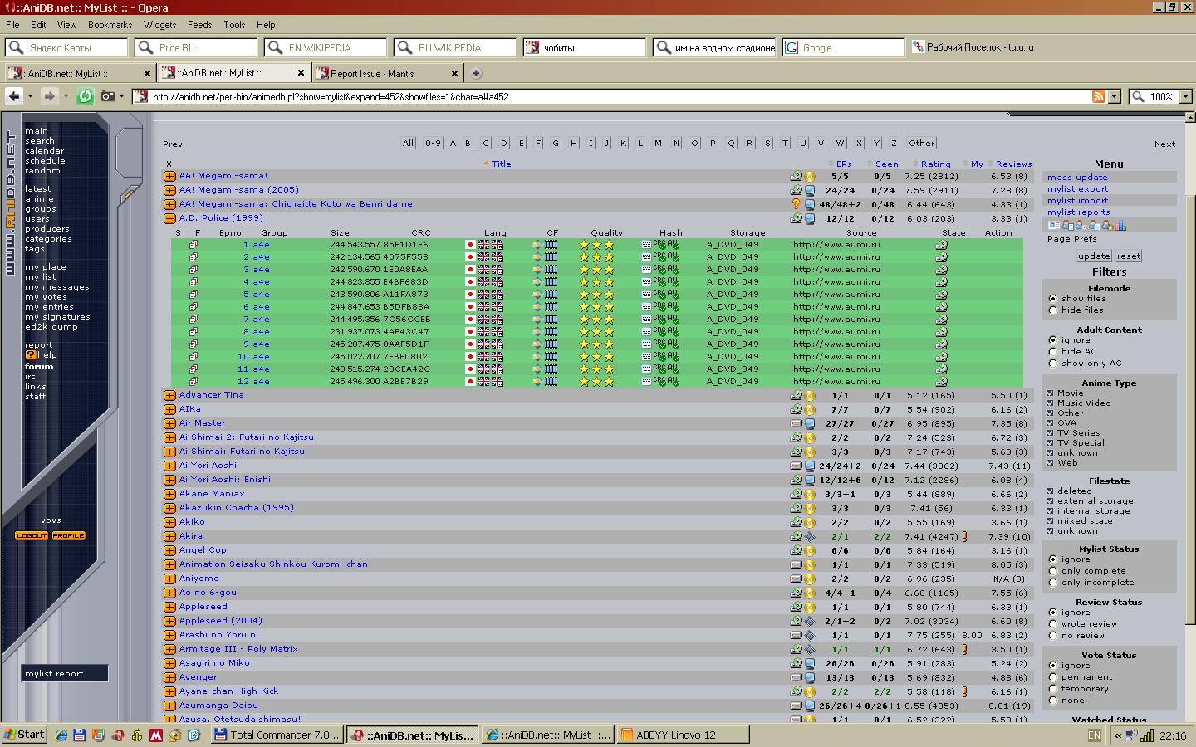Viewport: 1196px width, 747px height.
Task: Collapse the A.D. Police (1999) entry
Action: click(x=169, y=218)
